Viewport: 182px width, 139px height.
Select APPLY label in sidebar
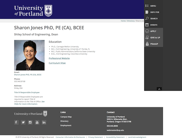(153, 31)
